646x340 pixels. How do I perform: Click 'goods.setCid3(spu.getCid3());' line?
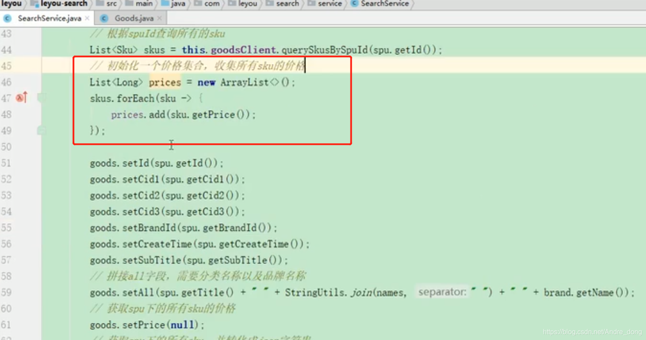(167, 212)
